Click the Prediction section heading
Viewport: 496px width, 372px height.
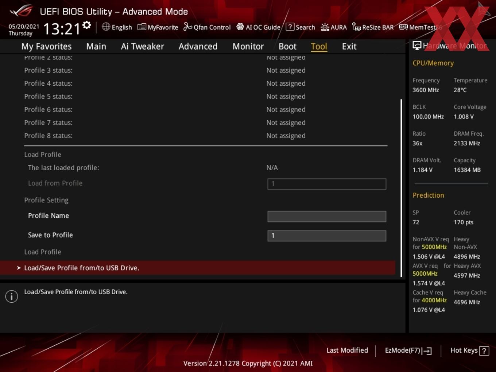point(428,195)
